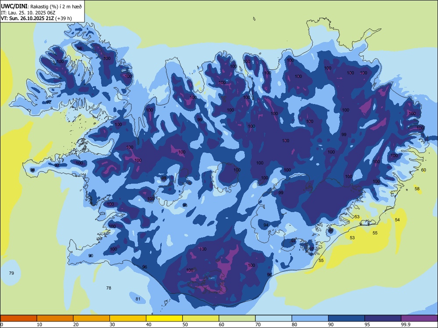Screen dimensions: 438x328
Task: Click the 80–90 medium blue legend swatch
Action: pos(310,318)
